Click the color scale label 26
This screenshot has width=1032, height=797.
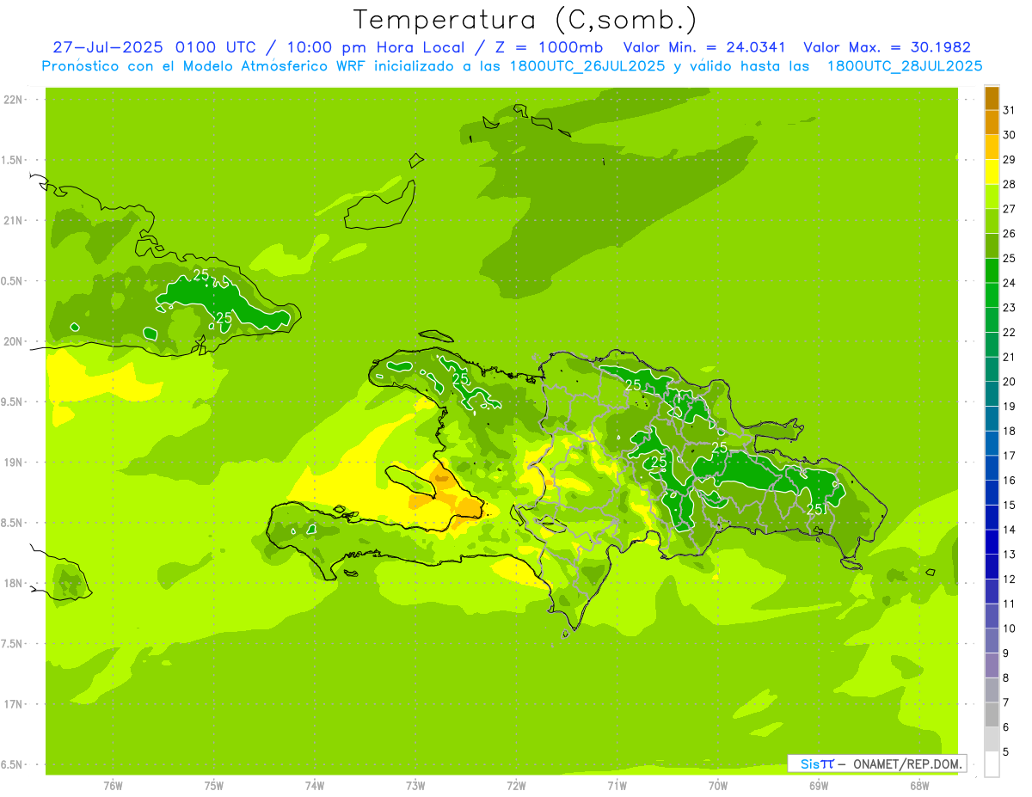pos(1009,234)
